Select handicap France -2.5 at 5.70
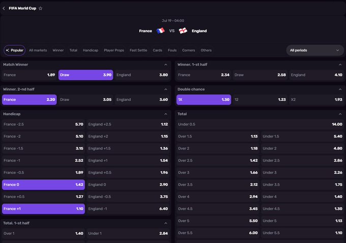Viewport: 346px width, 243px height. tap(43, 124)
